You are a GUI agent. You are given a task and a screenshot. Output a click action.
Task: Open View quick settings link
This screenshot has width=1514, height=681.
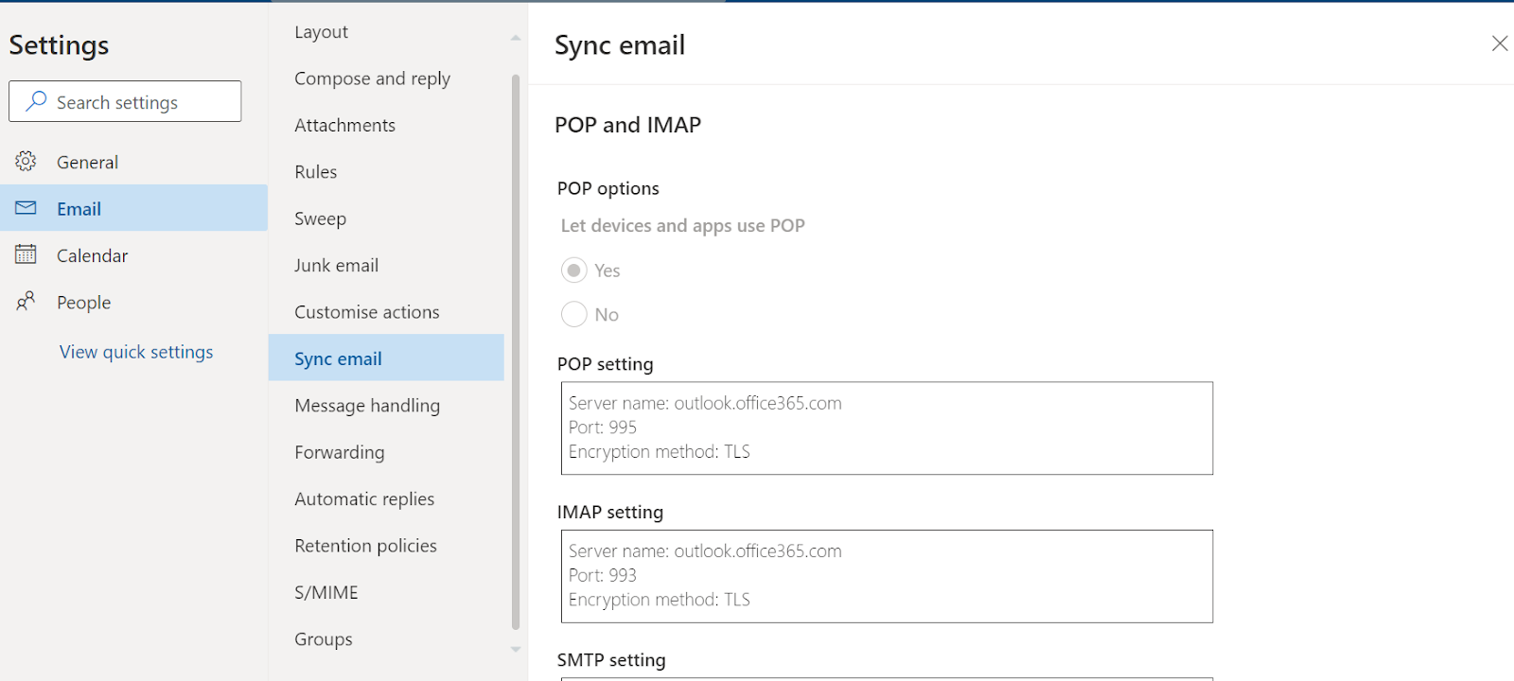(136, 352)
